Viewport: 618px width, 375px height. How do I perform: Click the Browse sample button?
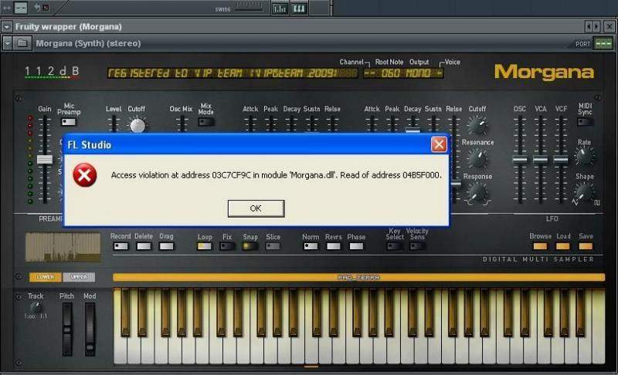[x=540, y=246]
